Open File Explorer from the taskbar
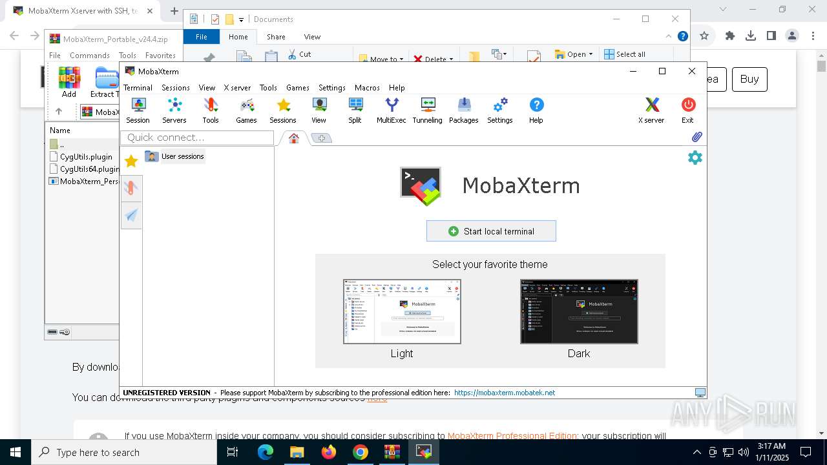Viewport: 827px width, 465px height. coord(297,452)
